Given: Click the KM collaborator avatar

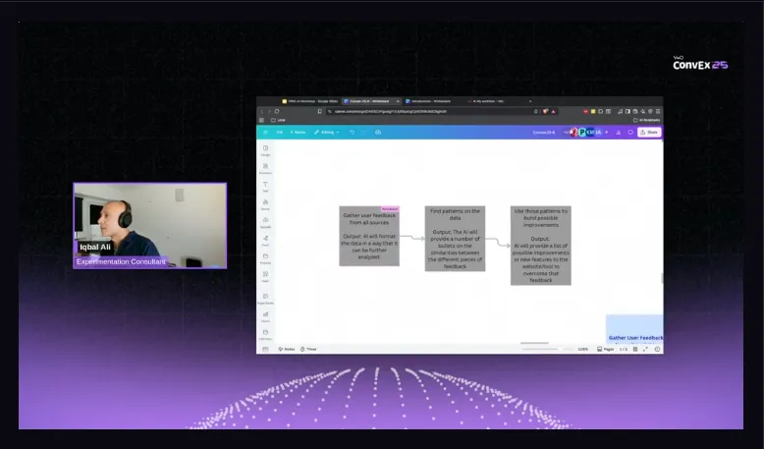Looking at the screenshot, I should pyautogui.click(x=590, y=132).
